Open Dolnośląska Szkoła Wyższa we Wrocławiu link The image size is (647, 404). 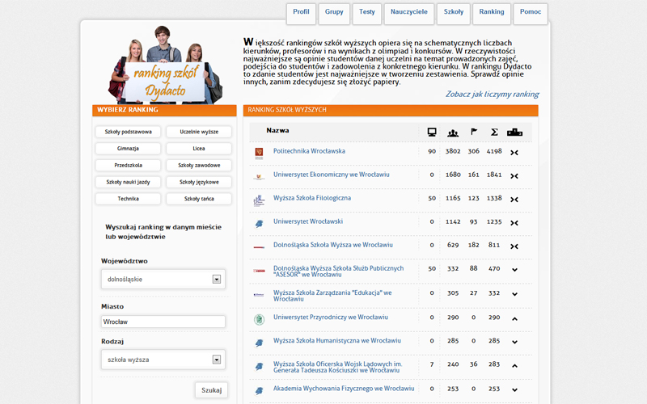click(333, 246)
